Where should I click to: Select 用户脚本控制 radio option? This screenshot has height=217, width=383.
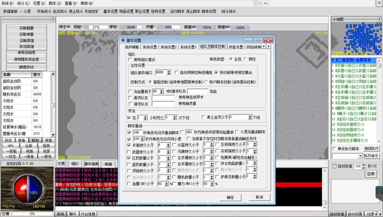pos(206,82)
